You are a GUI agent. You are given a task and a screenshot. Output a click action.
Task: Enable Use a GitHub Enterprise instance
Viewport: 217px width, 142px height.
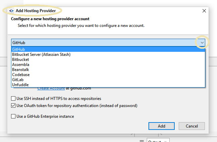[13, 116]
